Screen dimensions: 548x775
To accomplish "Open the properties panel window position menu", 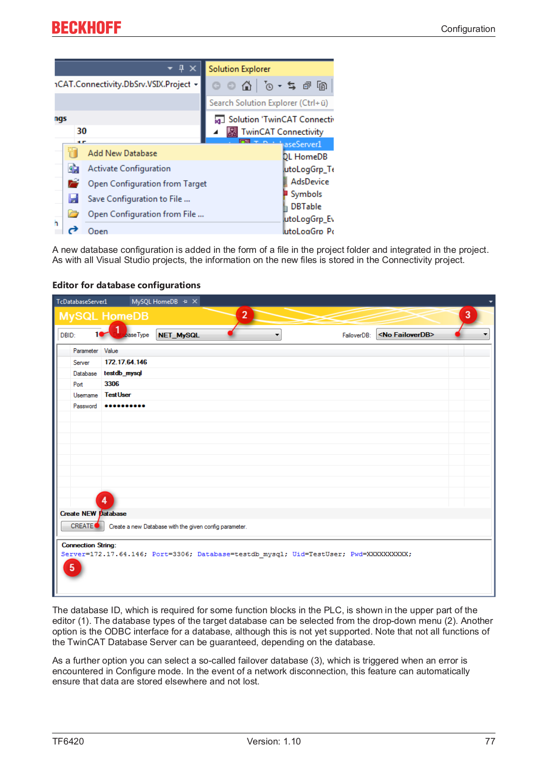I will (170, 68).
